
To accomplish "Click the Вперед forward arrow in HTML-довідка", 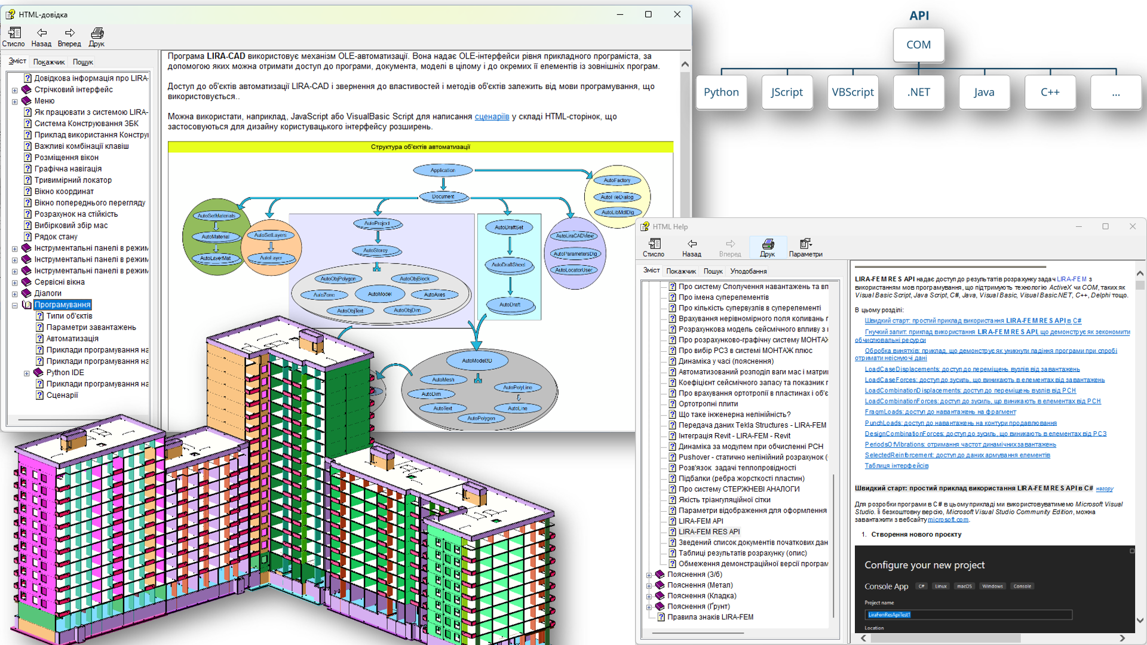I will [x=69, y=33].
